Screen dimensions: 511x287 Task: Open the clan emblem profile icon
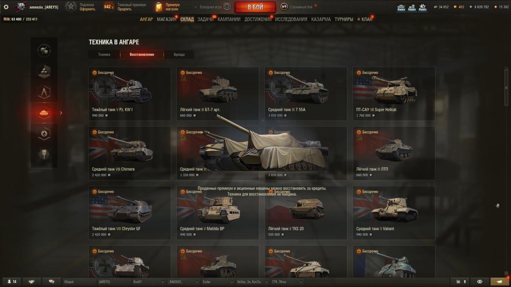[x=21, y=7]
